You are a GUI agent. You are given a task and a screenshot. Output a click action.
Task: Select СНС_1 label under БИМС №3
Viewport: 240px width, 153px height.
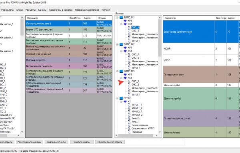pos(135,81)
